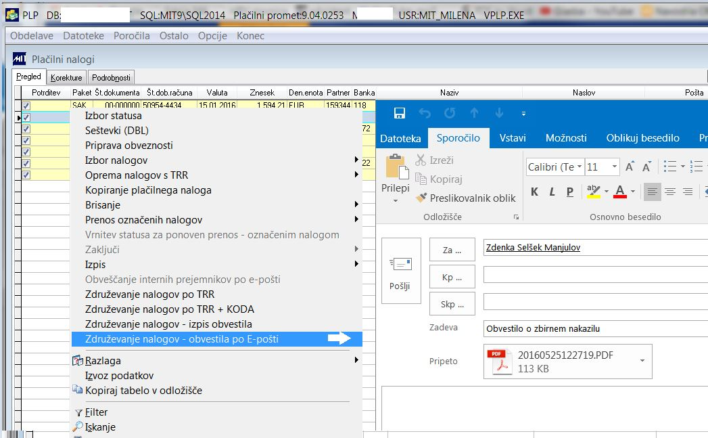Increase the font size with the large A

630,167
